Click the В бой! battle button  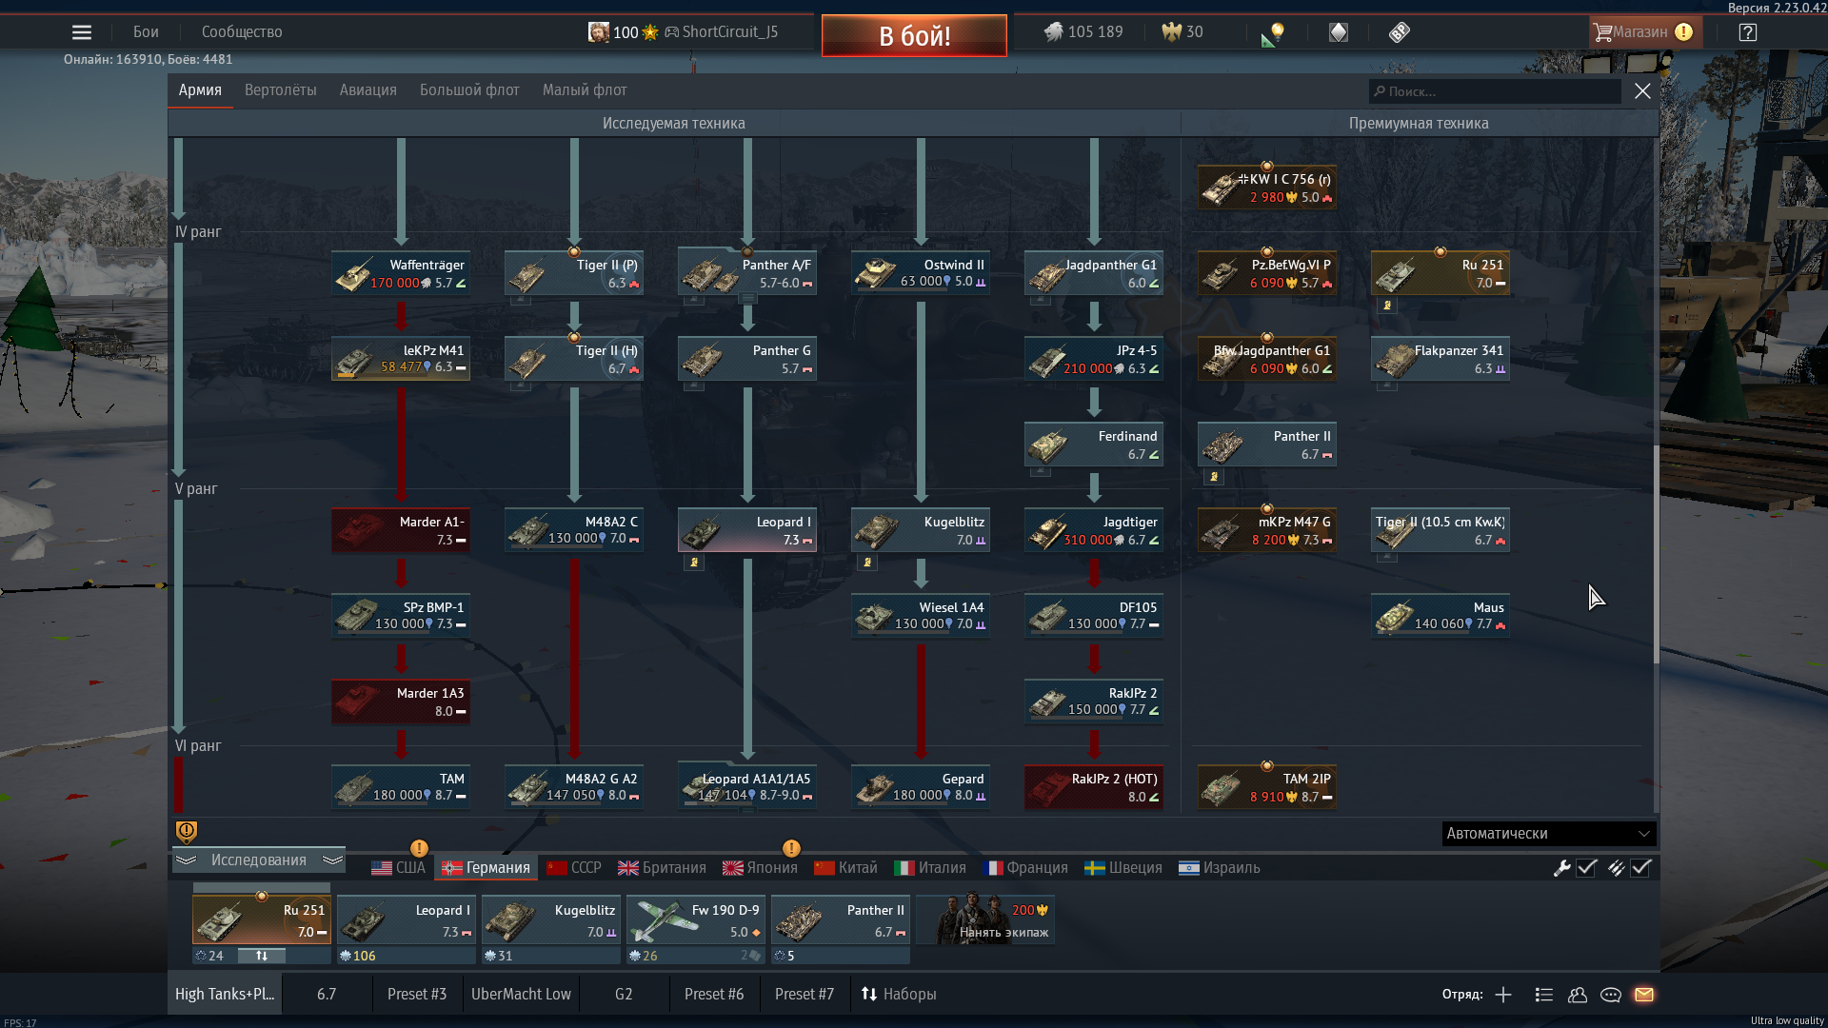pos(914,36)
